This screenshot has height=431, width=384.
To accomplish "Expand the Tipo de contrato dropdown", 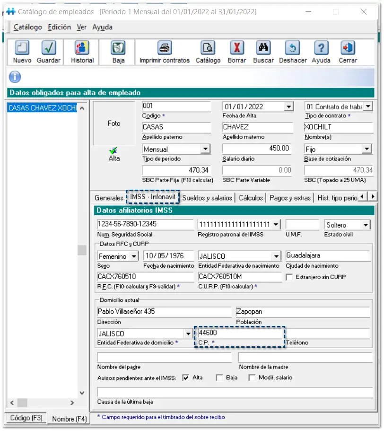I will (368, 106).
